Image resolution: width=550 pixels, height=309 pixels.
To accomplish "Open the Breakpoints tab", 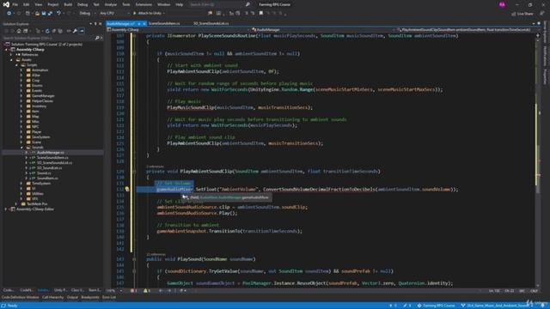I will 90,298.
